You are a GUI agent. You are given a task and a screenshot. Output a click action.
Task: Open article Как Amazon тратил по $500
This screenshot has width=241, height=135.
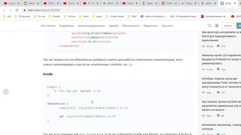(221, 106)
